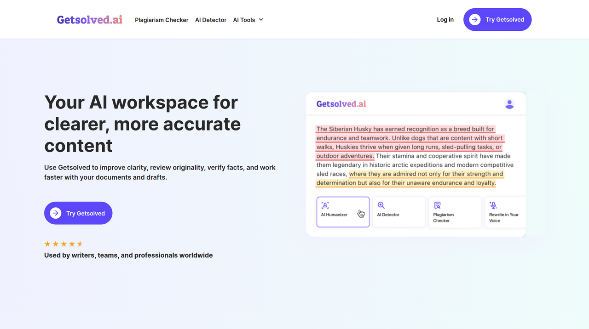Click 'Used by writers, teams, and professionals worldwide'

(x=128, y=255)
